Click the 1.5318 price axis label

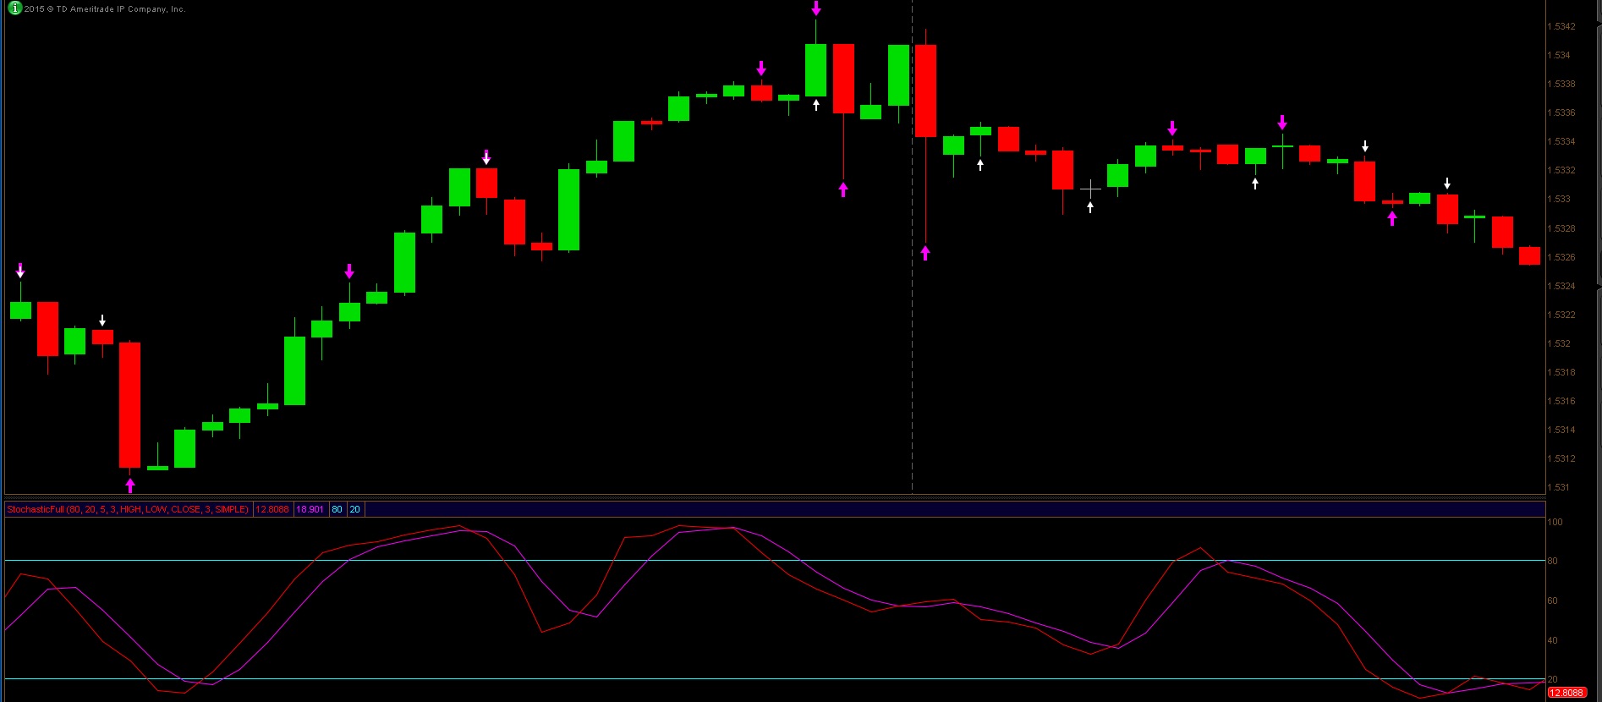1561,372
